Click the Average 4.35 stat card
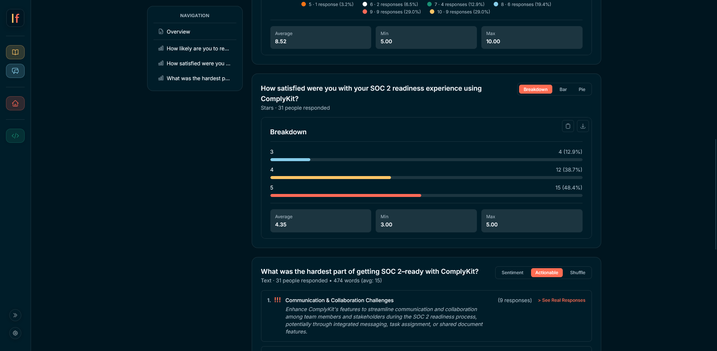Viewport: 717px width, 351px height. 320,221
